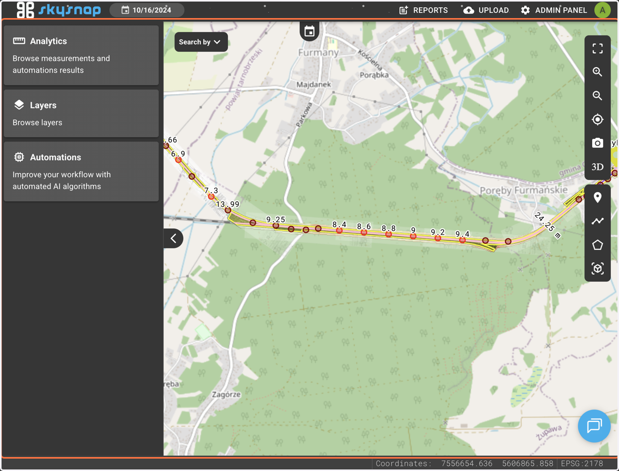
Task: Click the Upload button
Action: click(x=486, y=10)
